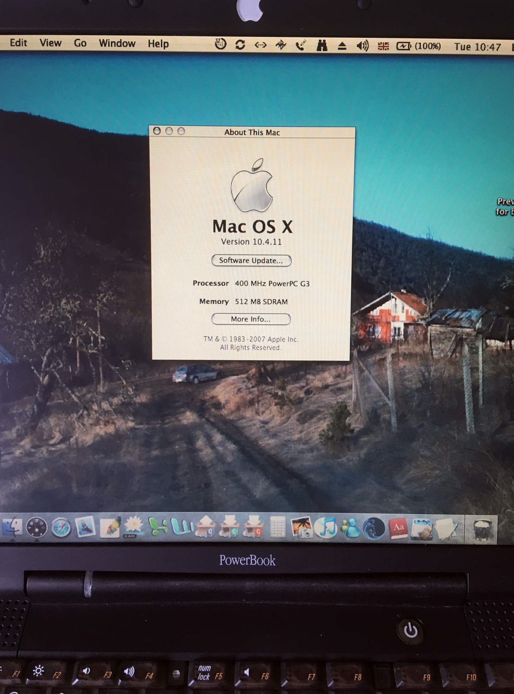Minimize the About This Mac window
This screenshot has height=694, width=514.
169,131
